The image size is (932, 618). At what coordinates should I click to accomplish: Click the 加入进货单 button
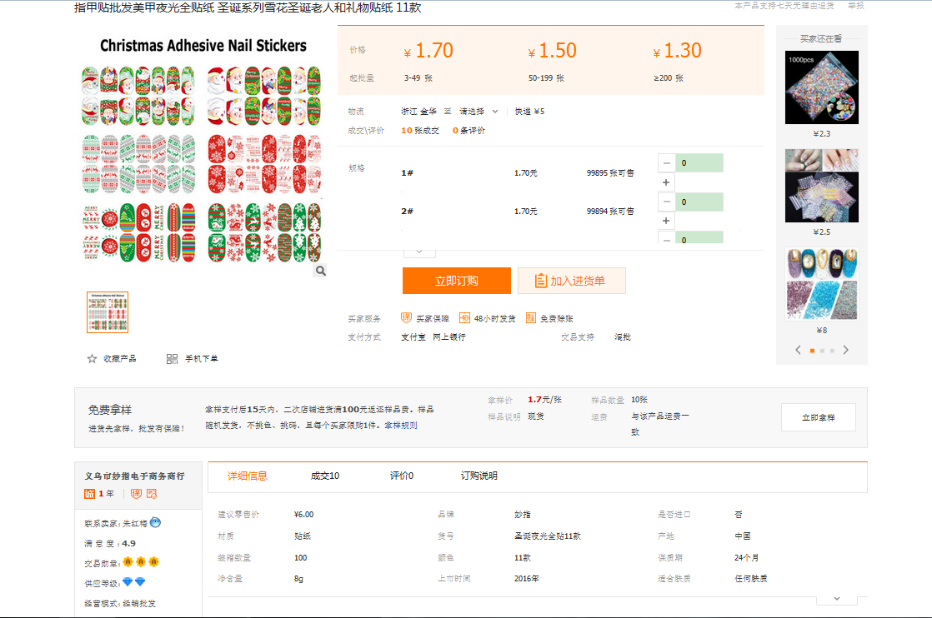coord(571,281)
